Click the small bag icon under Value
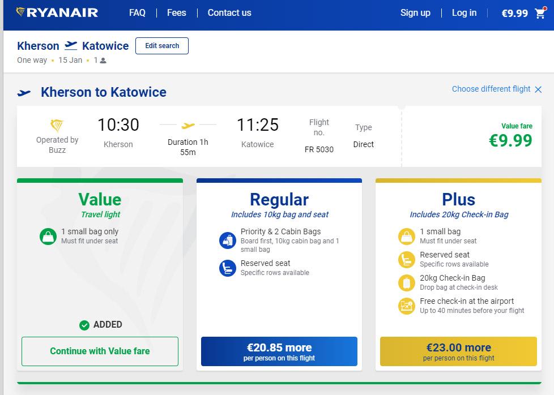554x395 pixels. pos(48,236)
